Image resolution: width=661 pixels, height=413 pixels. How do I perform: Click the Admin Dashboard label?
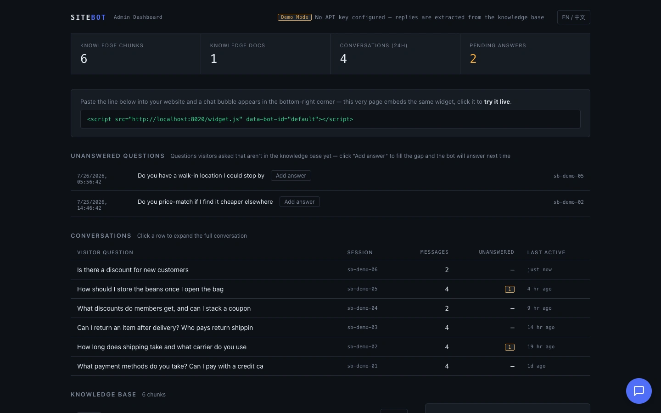pos(138,17)
